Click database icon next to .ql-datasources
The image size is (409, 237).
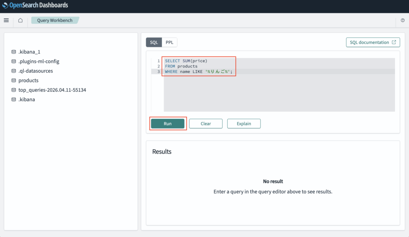click(14, 71)
